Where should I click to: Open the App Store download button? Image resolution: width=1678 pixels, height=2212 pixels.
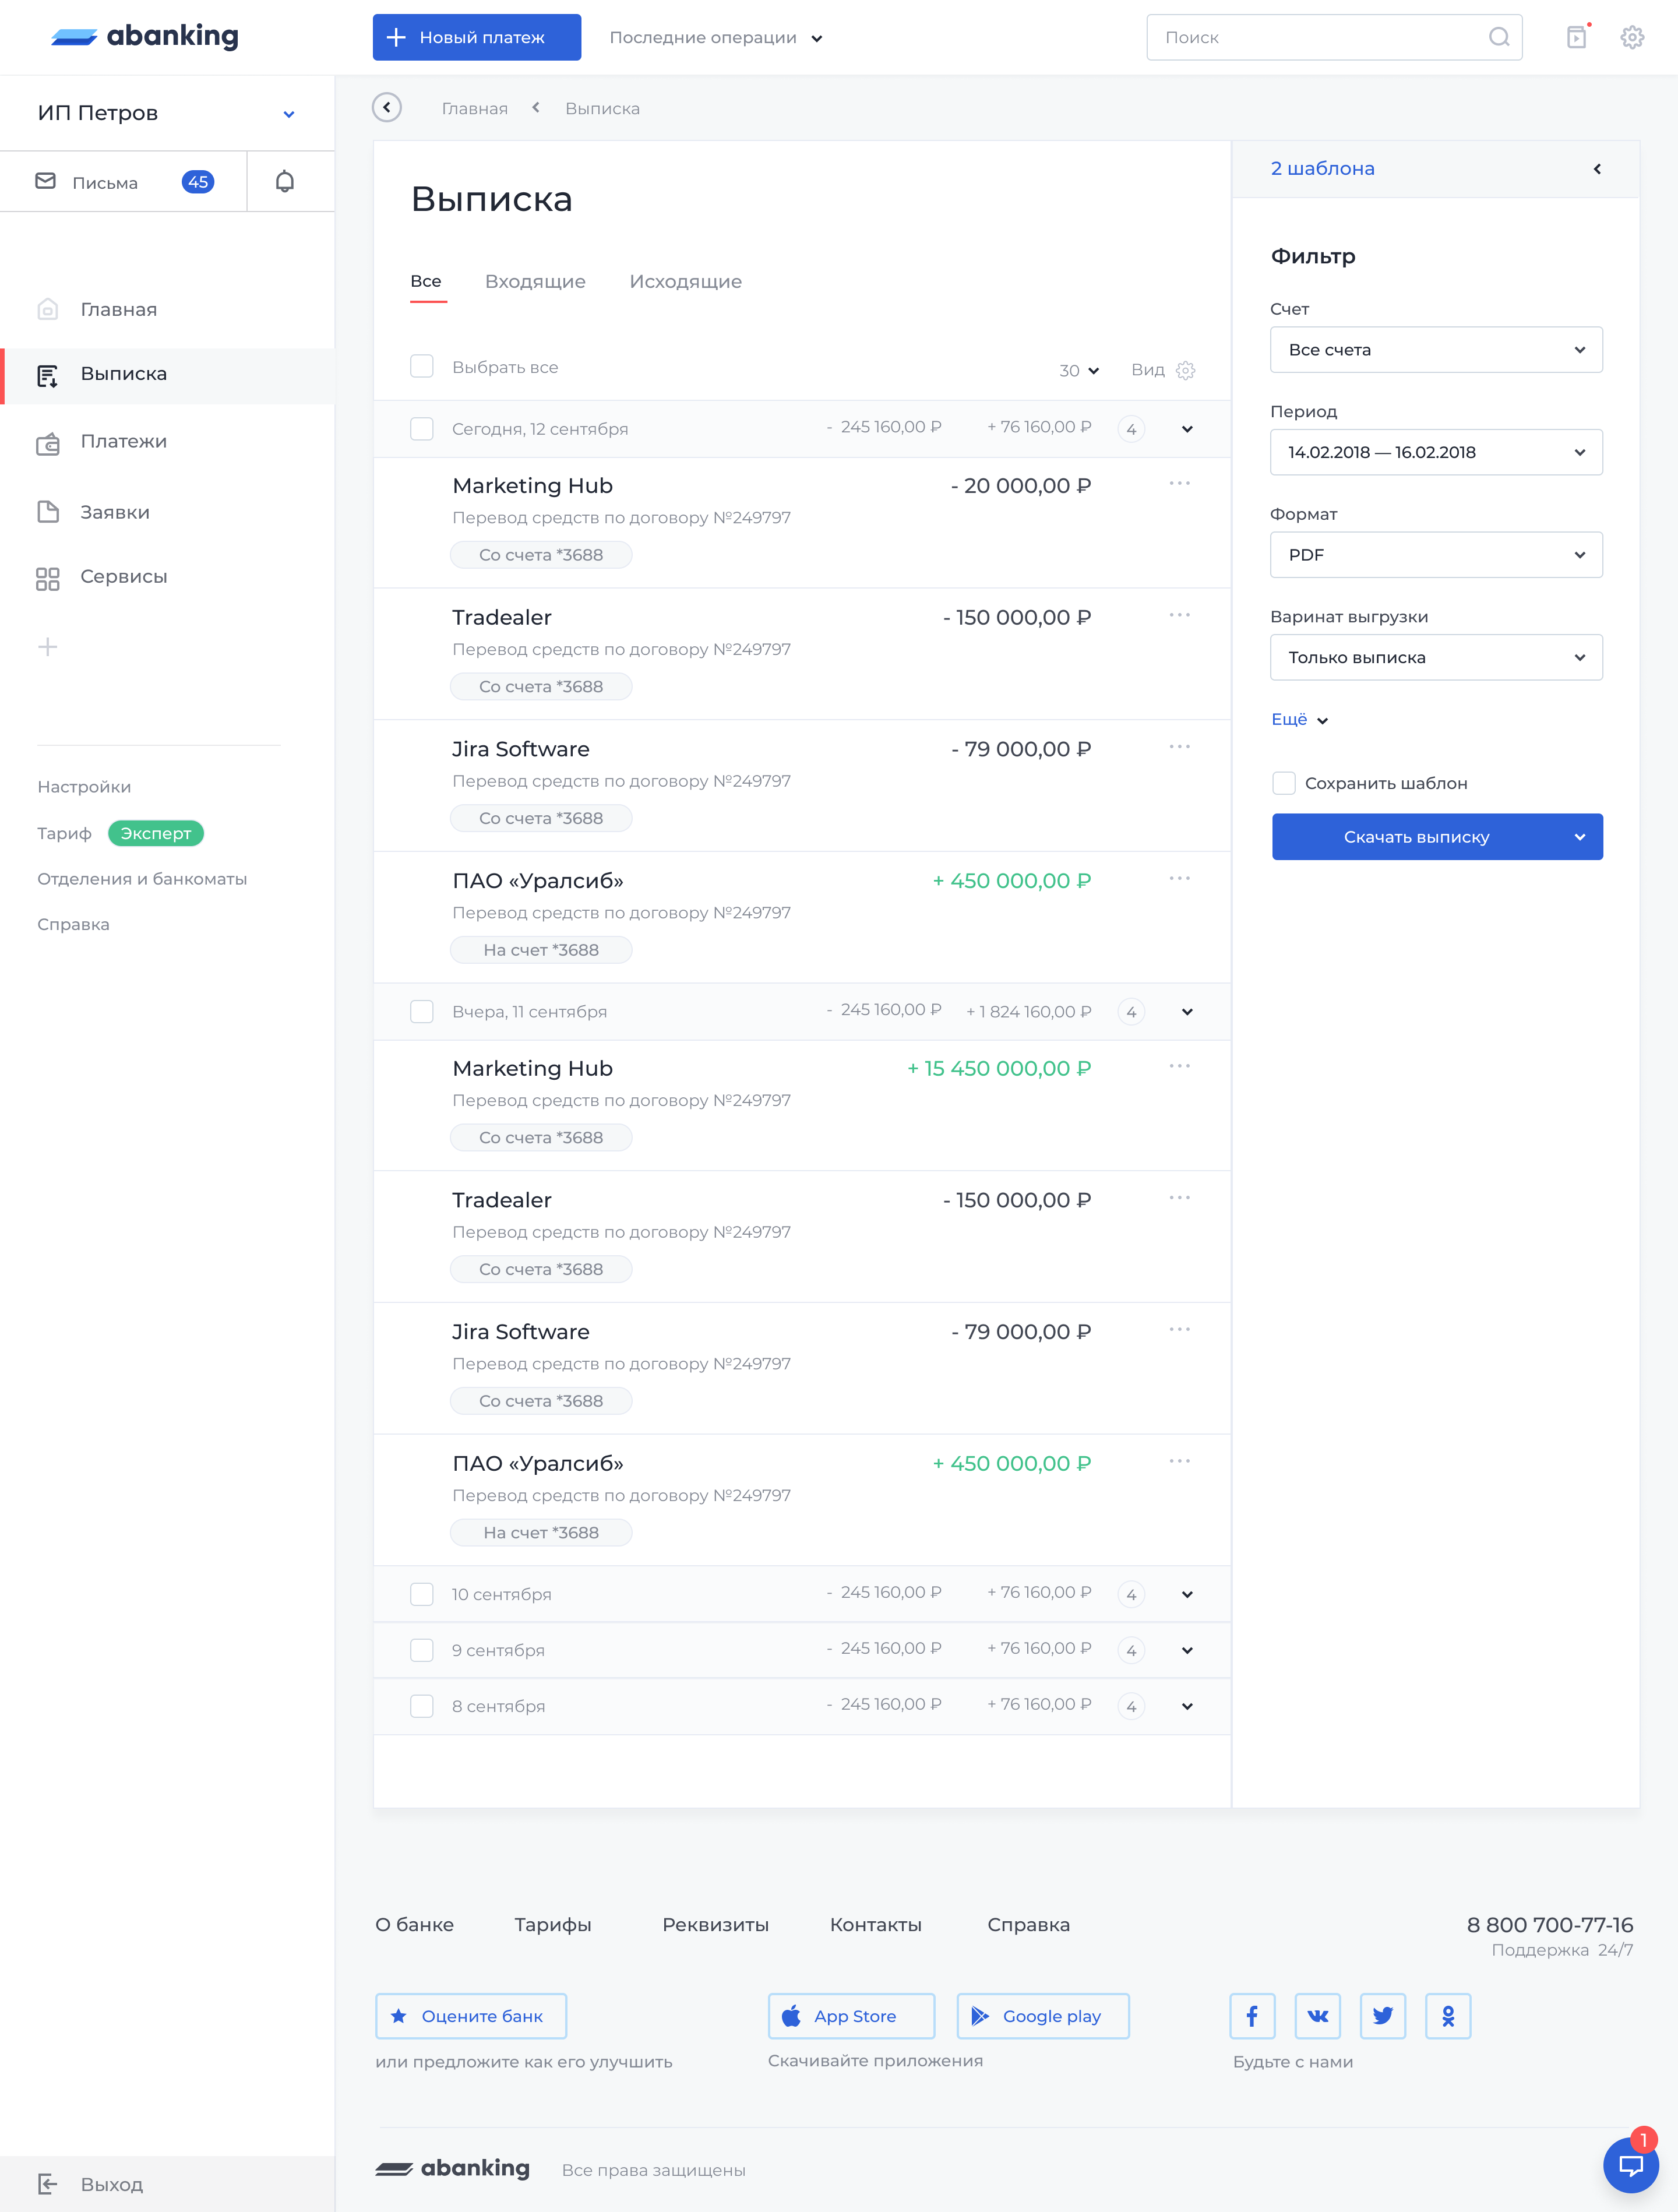tap(851, 2016)
